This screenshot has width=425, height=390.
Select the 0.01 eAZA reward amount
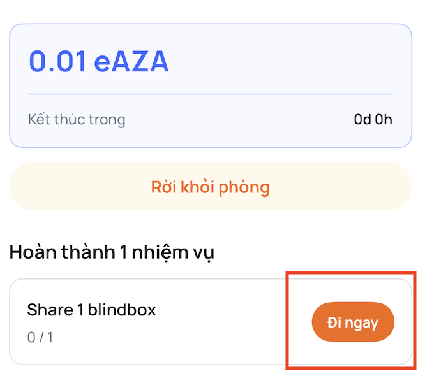pos(99,61)
